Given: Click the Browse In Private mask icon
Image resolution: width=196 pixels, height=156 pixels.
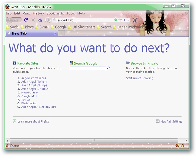Looking at the screenshot, I should tap(128, 63).
